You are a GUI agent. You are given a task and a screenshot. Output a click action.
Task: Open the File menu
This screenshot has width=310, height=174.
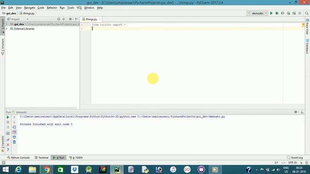point(3,8)
